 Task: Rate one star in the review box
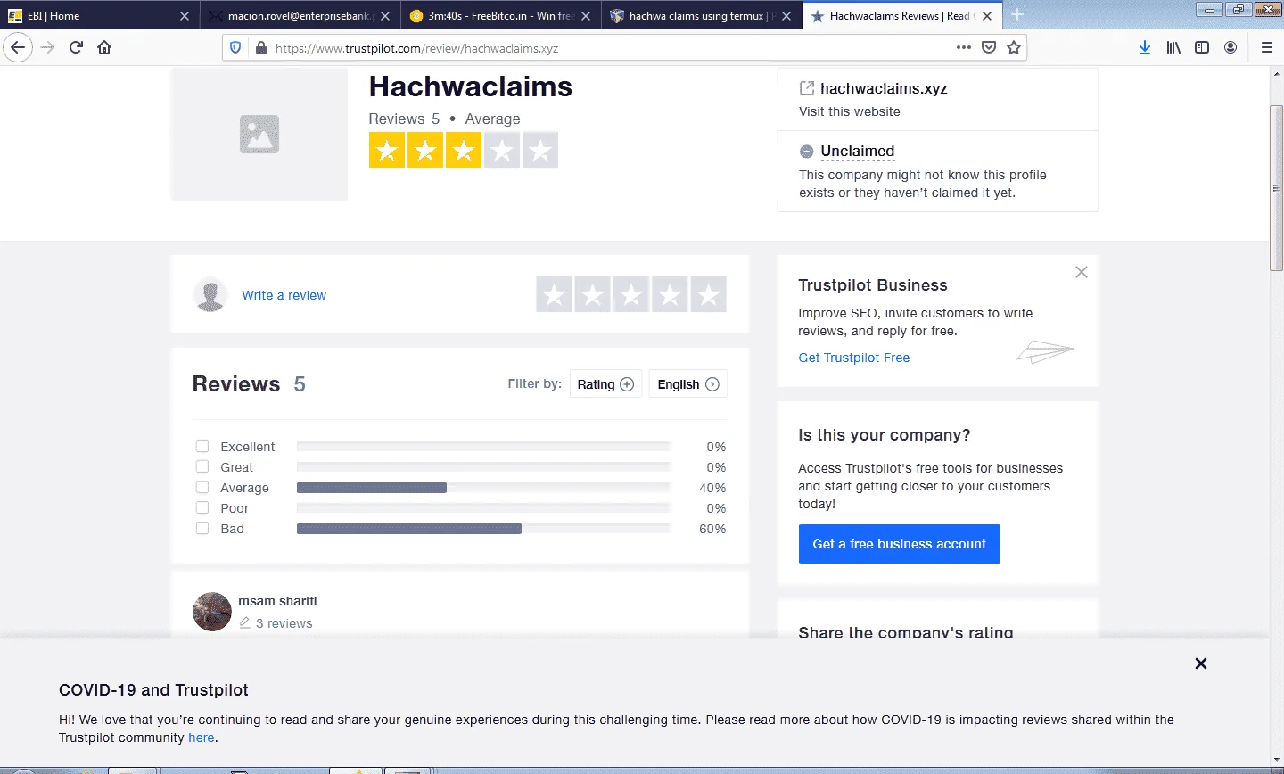tap(555, 294)
